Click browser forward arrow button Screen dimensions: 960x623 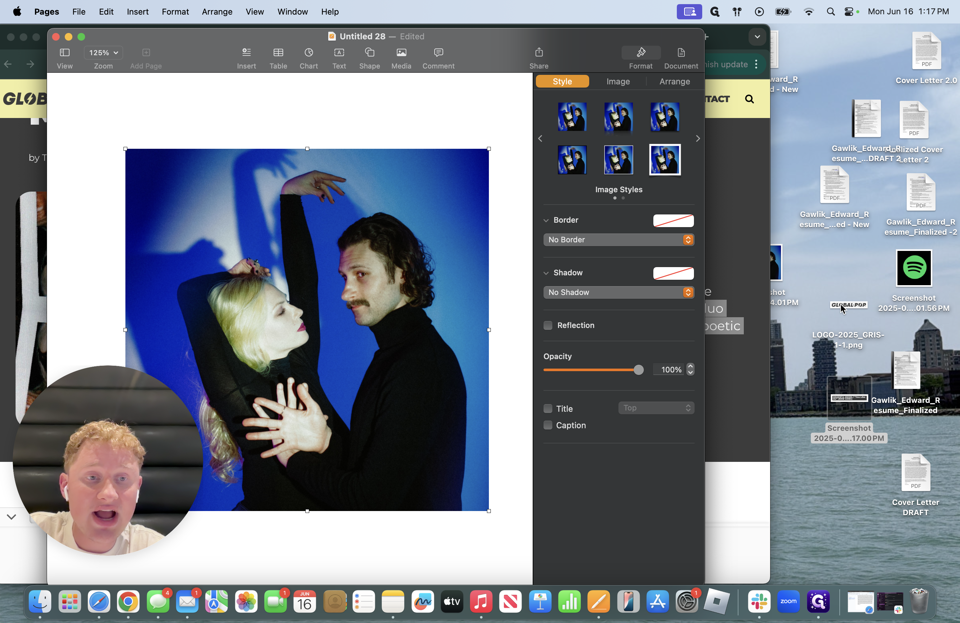[30, 64]
